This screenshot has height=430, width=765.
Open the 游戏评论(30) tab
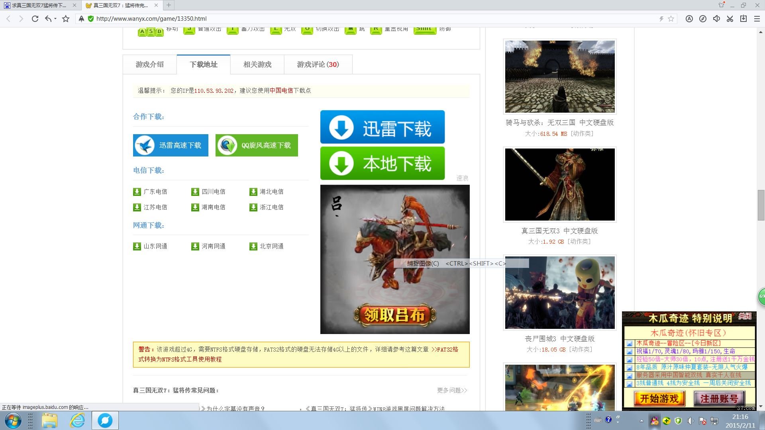[x=317, y=64]
